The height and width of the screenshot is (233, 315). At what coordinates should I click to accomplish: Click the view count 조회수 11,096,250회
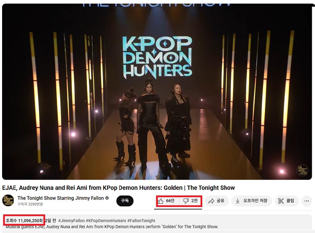point(24,220)
